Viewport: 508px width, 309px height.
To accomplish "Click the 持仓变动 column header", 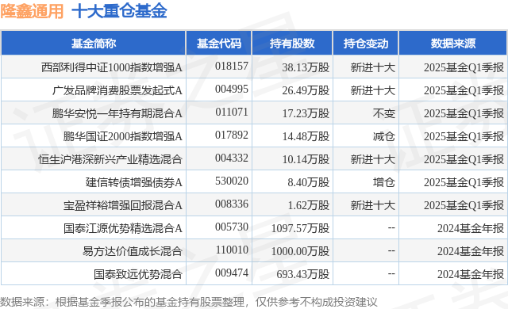I will 366,44.
